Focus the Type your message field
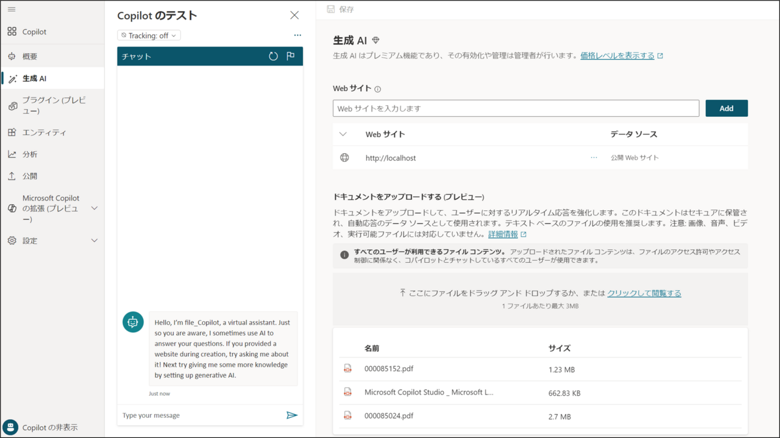 201,415
